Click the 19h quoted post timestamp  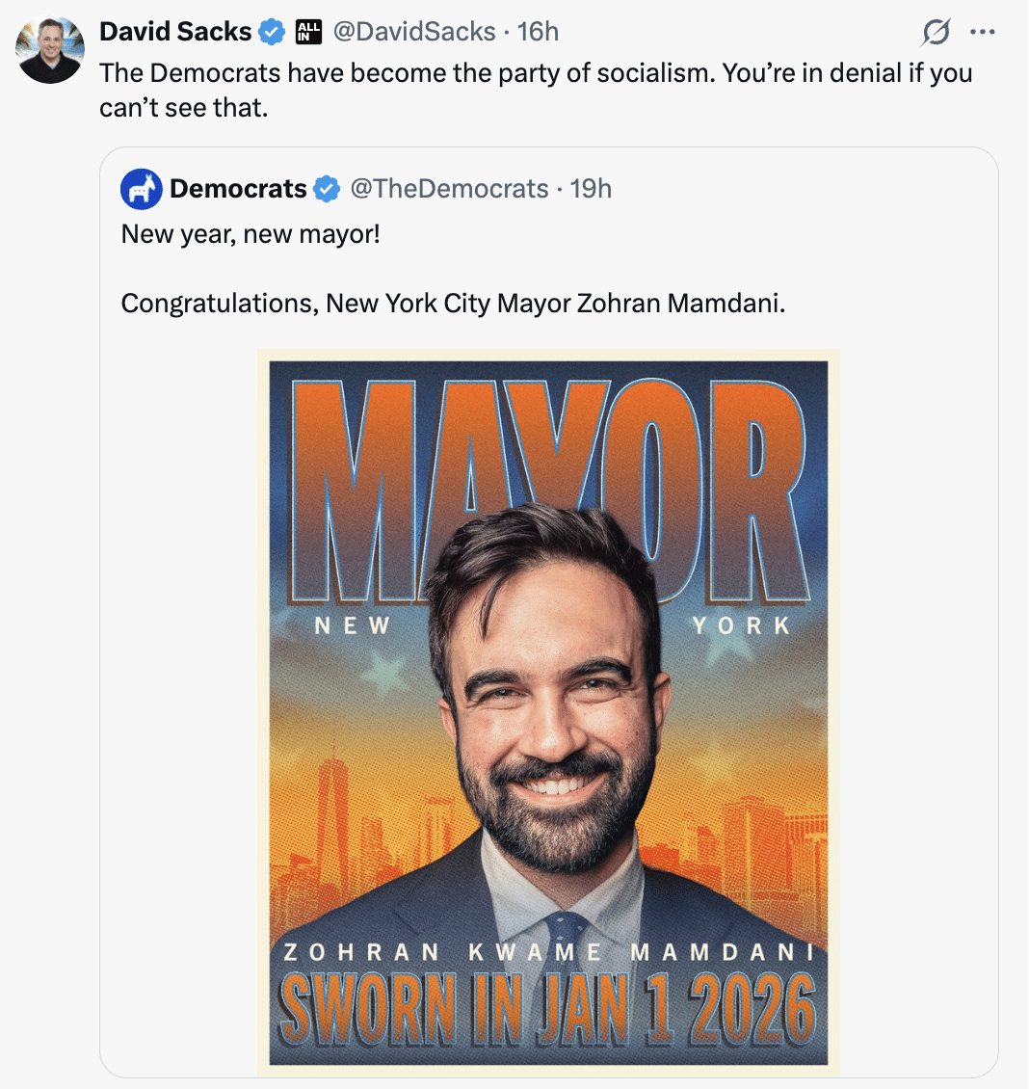(x=591, y=189)
